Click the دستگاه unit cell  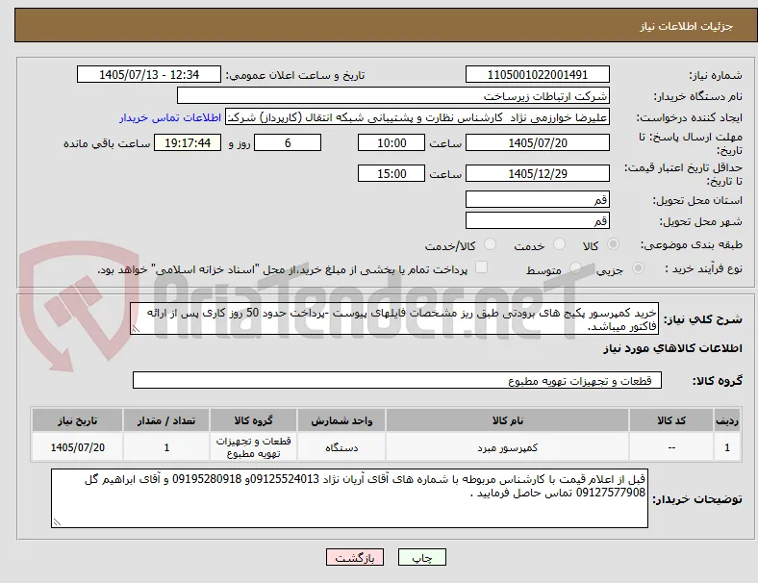point(341,447)
